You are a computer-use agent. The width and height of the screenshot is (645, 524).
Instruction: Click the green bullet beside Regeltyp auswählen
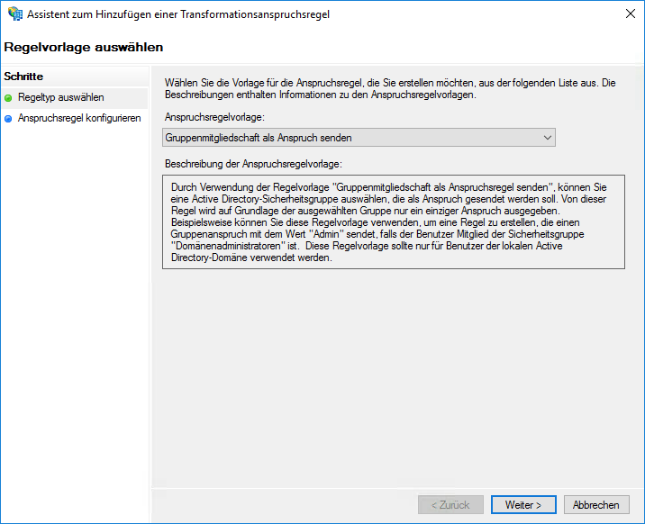click(9, 98)
